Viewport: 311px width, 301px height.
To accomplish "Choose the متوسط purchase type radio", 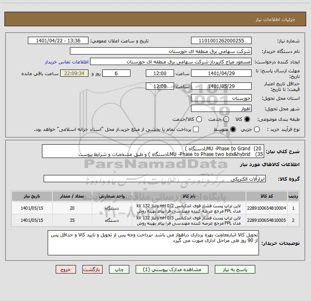I will click(233, 129).
